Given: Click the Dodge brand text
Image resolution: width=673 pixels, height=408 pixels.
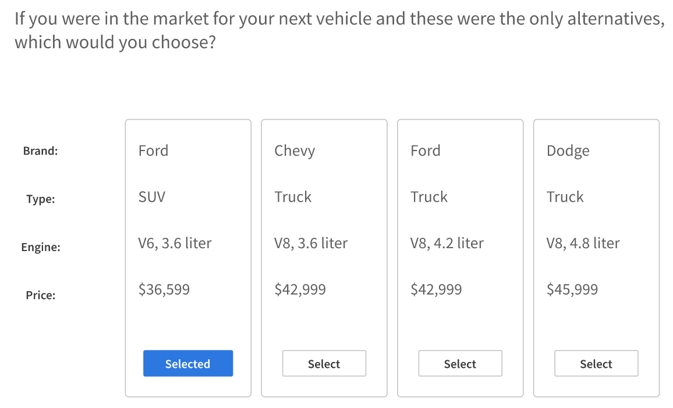Looking at the screenshot, I should tap(568, 151).
